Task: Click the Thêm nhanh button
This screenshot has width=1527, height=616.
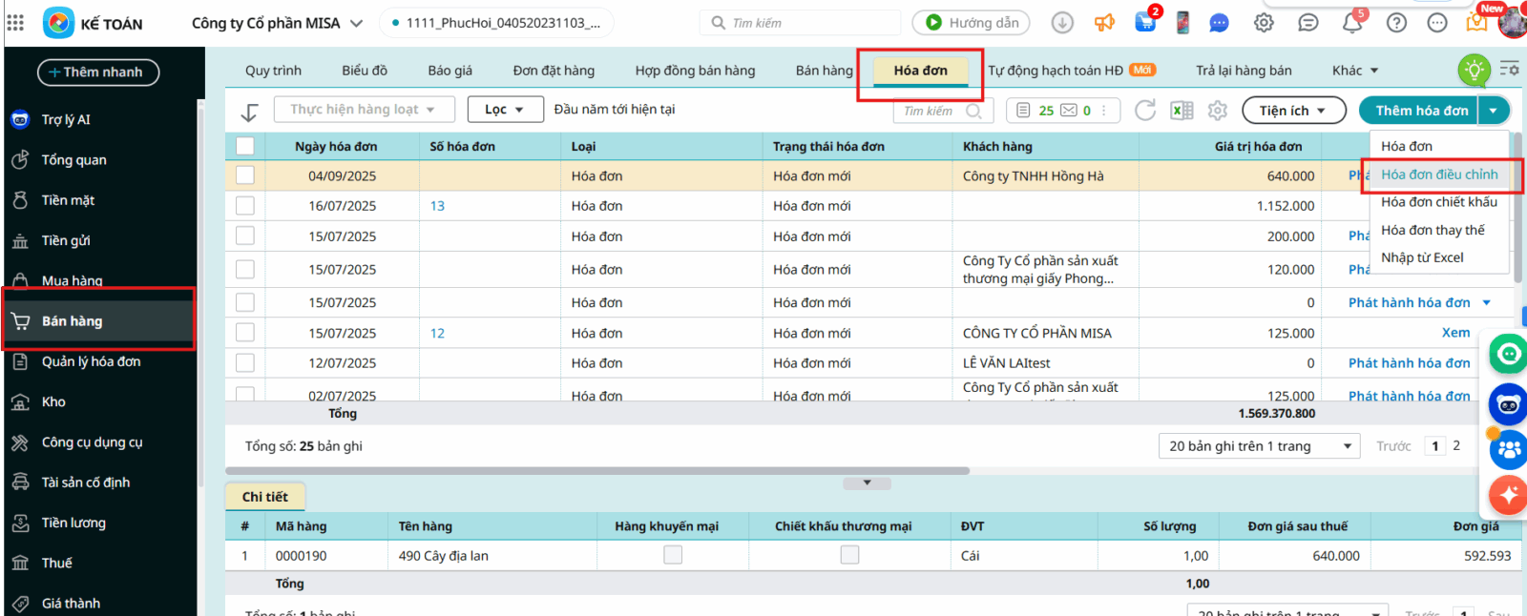Action: 98,72
